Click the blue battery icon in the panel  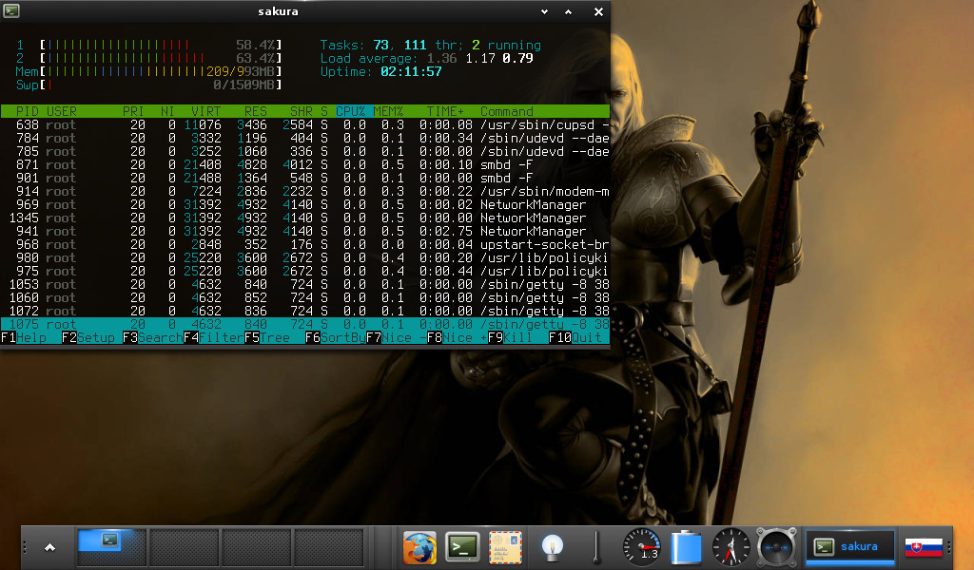(687, 547)
